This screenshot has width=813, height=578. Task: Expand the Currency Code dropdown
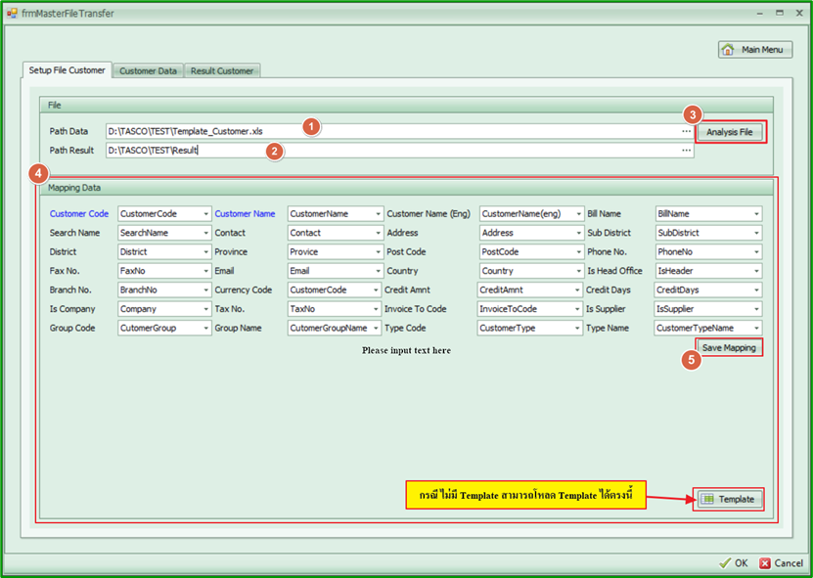click(x=378, y=290)
